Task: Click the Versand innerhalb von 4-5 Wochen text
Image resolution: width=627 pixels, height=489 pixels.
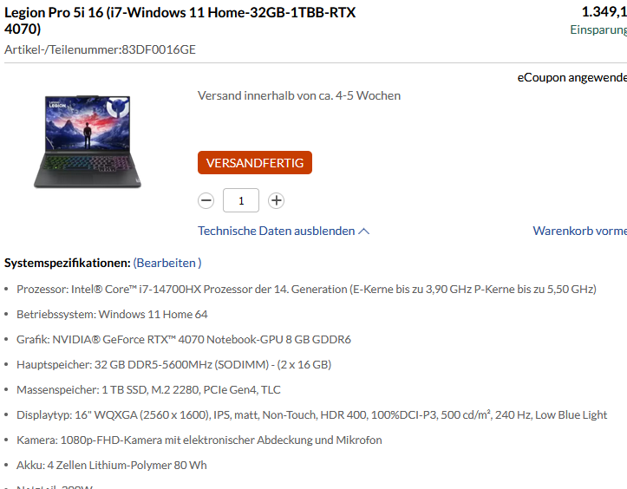Action: point(299,95)
